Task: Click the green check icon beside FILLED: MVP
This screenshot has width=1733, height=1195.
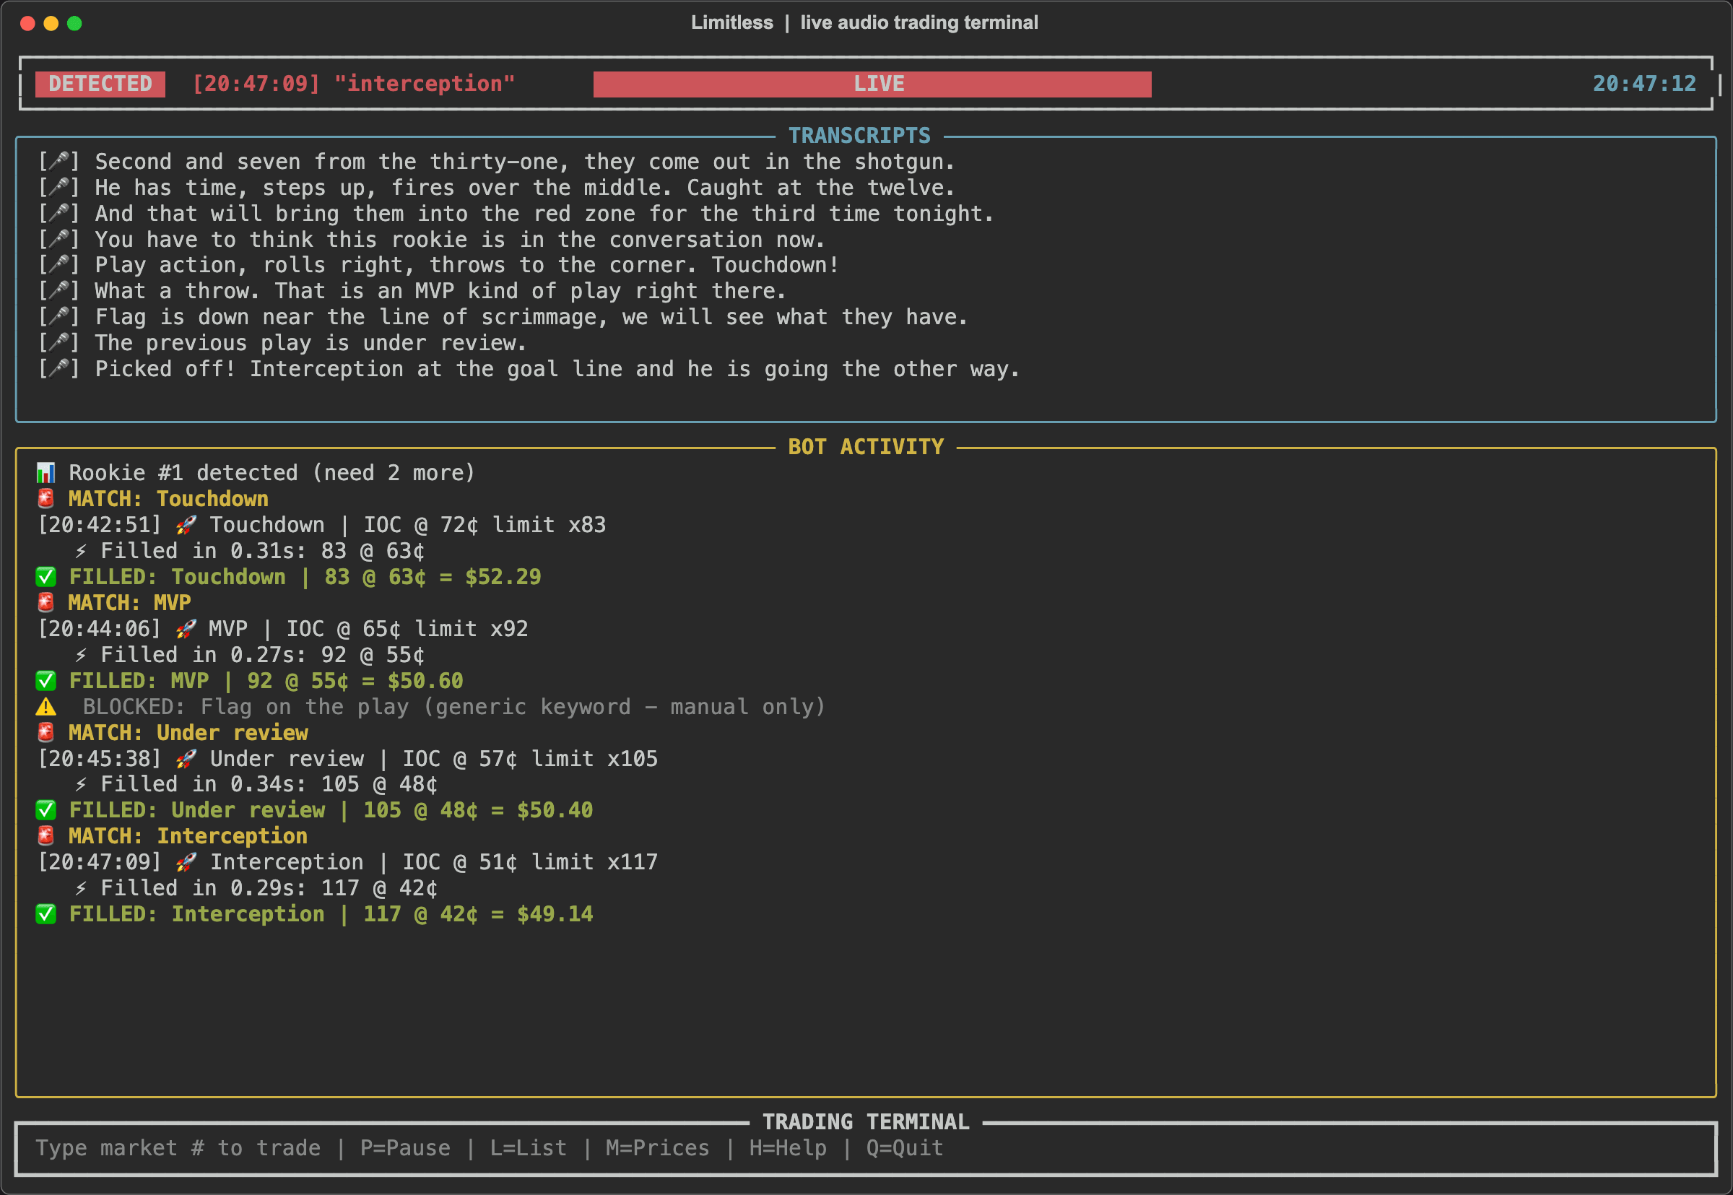Action: 45,681
